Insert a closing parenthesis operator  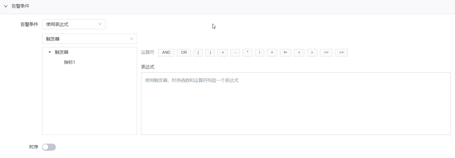(x=210, y=53)
